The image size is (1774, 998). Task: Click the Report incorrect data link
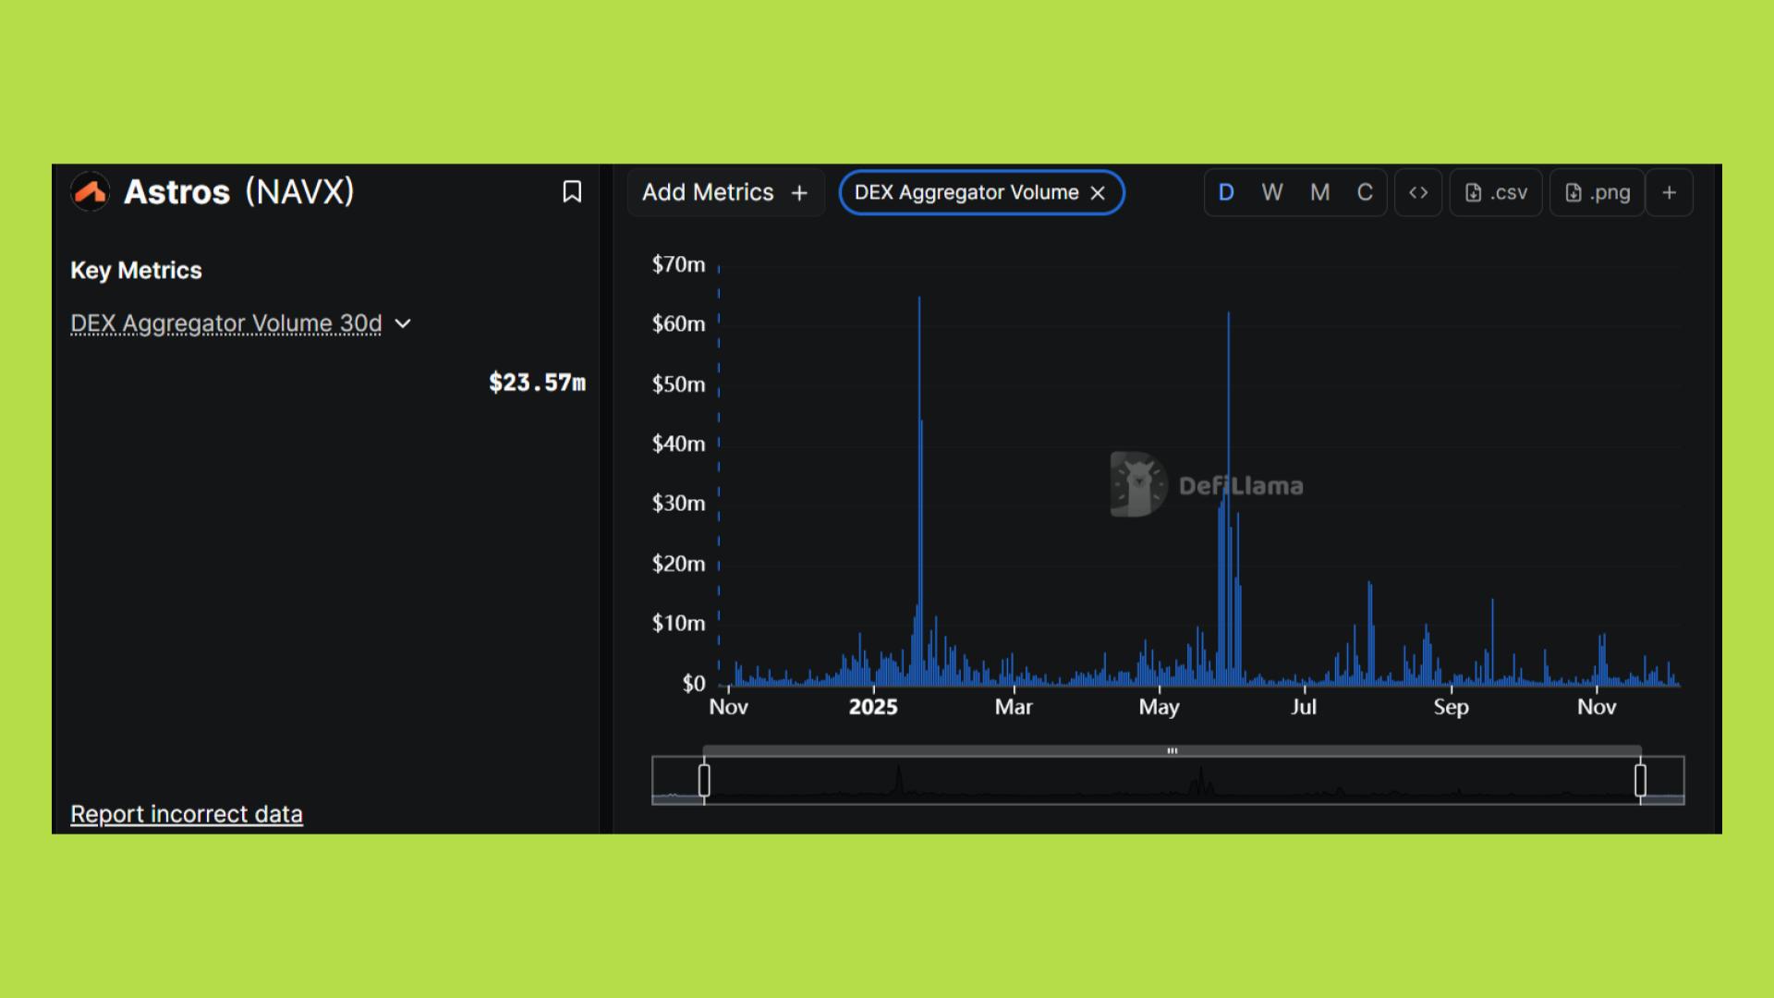click(187, 814)
